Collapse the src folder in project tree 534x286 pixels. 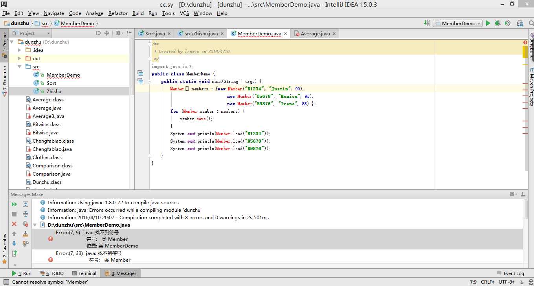pyautogui.click(x=20, y=67)
